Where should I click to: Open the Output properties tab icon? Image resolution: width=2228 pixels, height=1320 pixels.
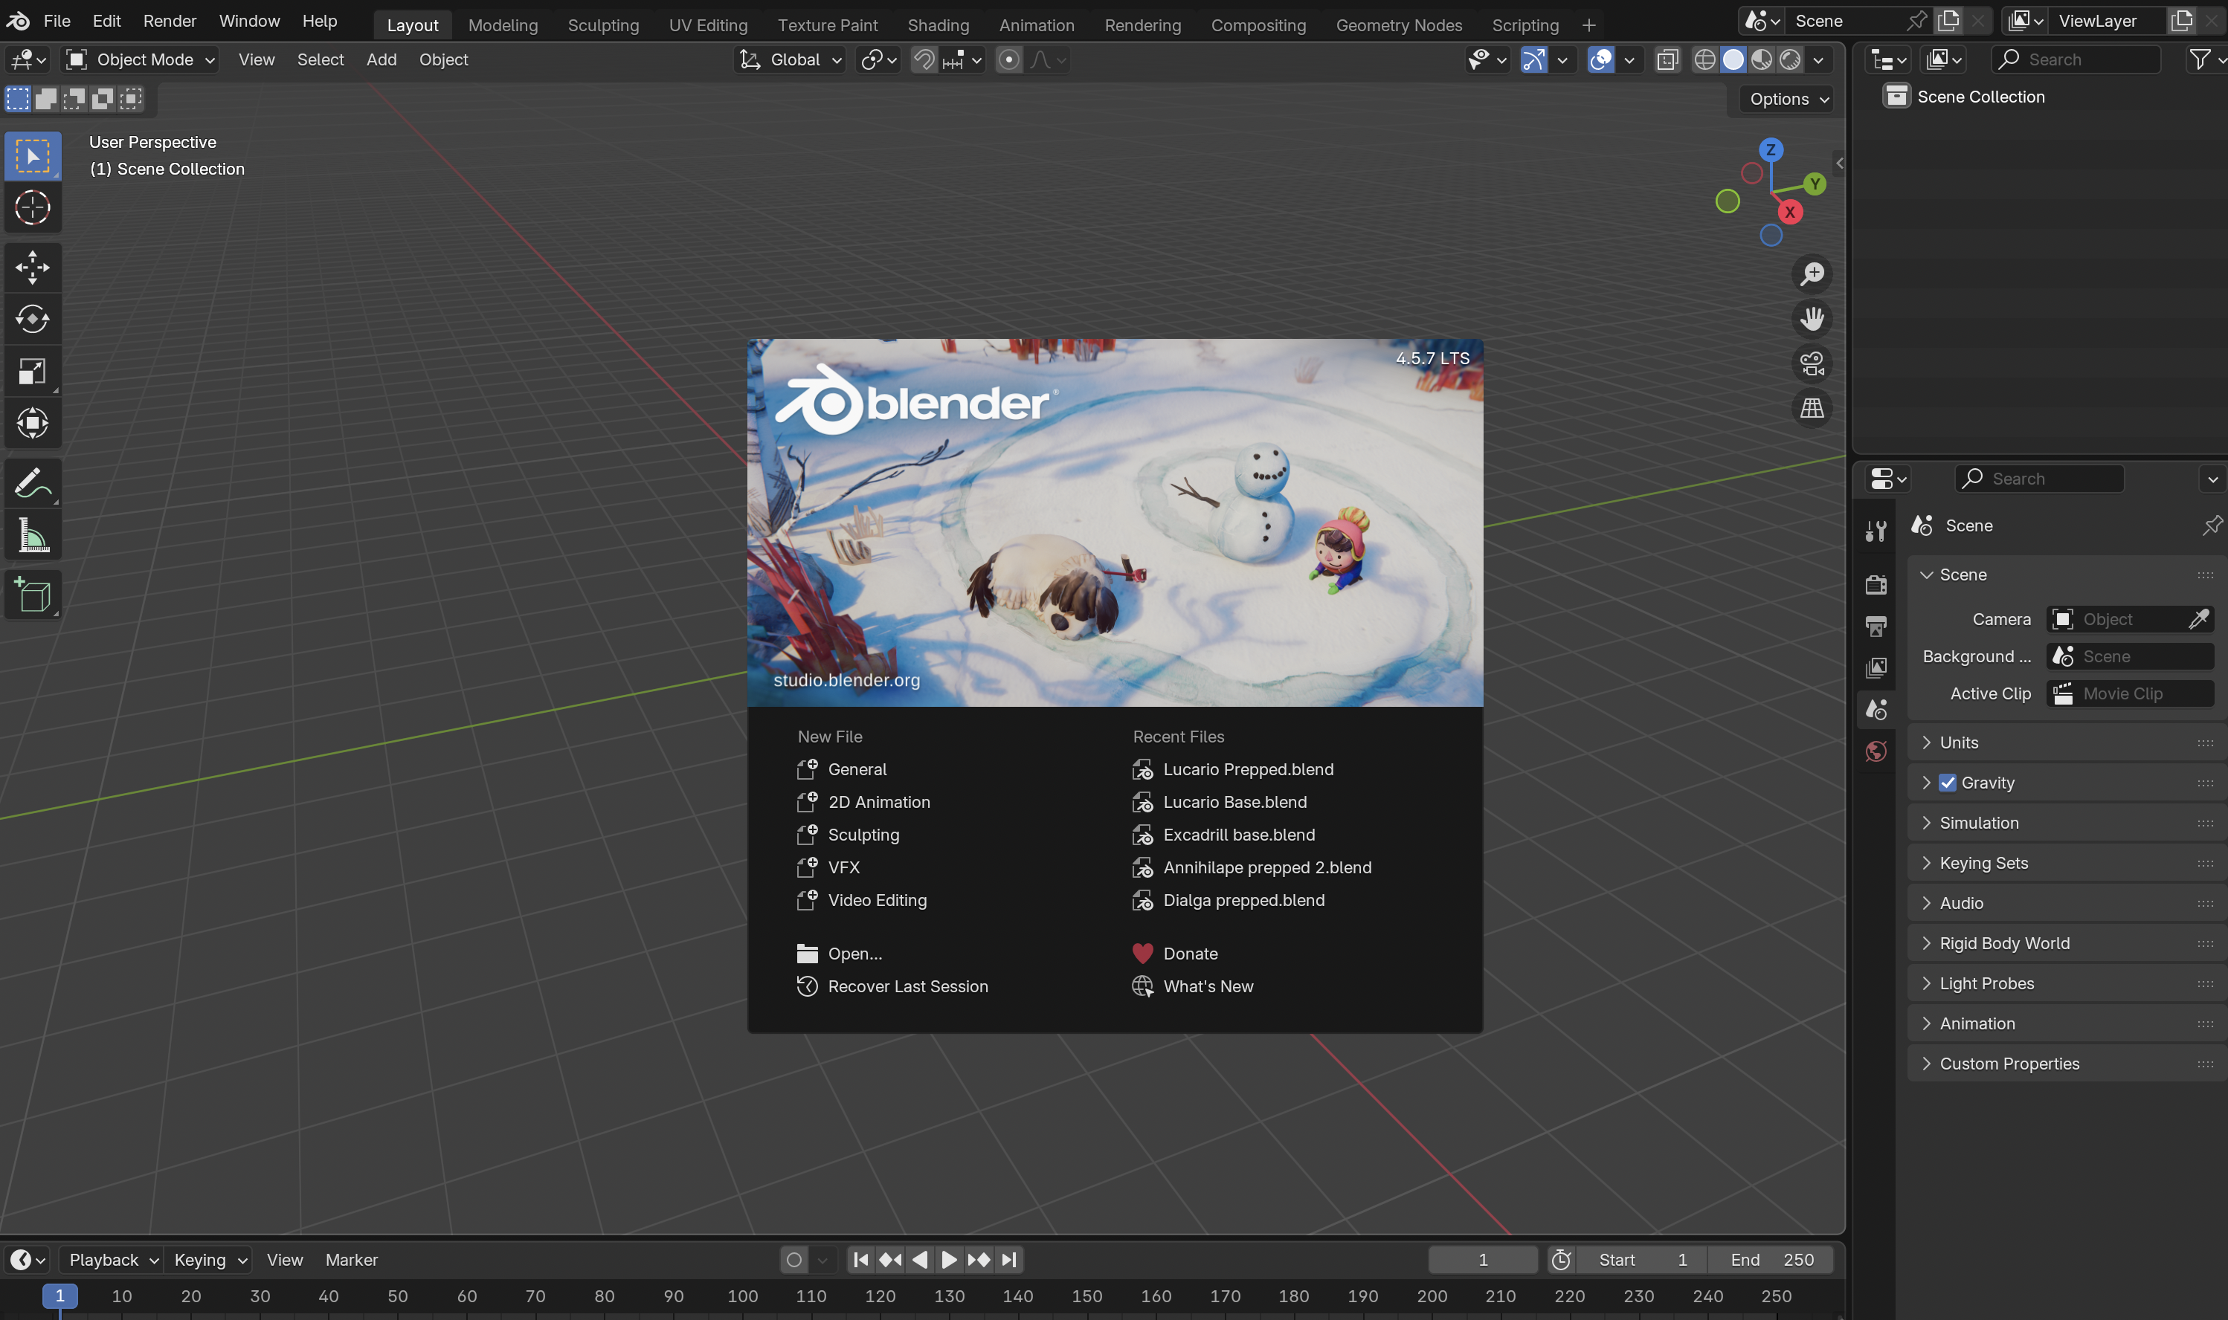pyautogui.click(x=1876, y=627)
